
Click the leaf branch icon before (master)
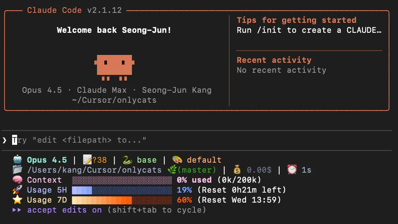pos(172,170)
